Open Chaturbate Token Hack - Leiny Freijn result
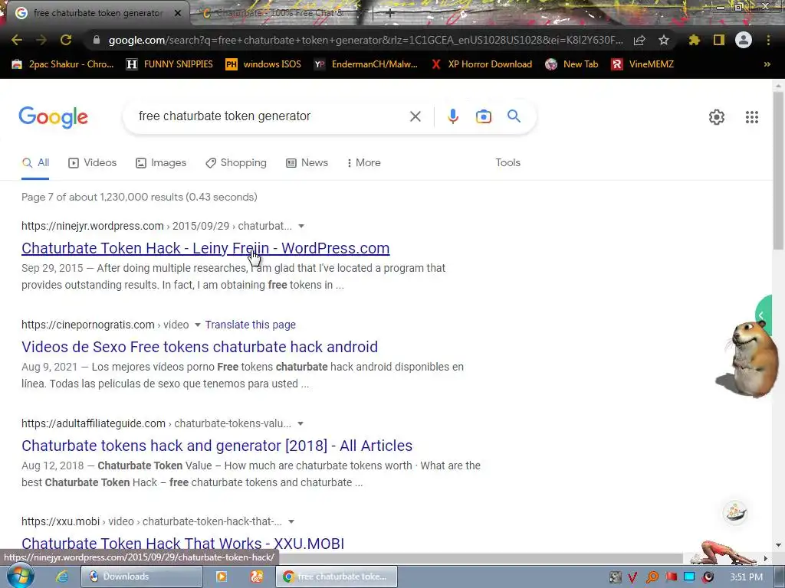Screen dimensions: 785x588 [205, 248]
